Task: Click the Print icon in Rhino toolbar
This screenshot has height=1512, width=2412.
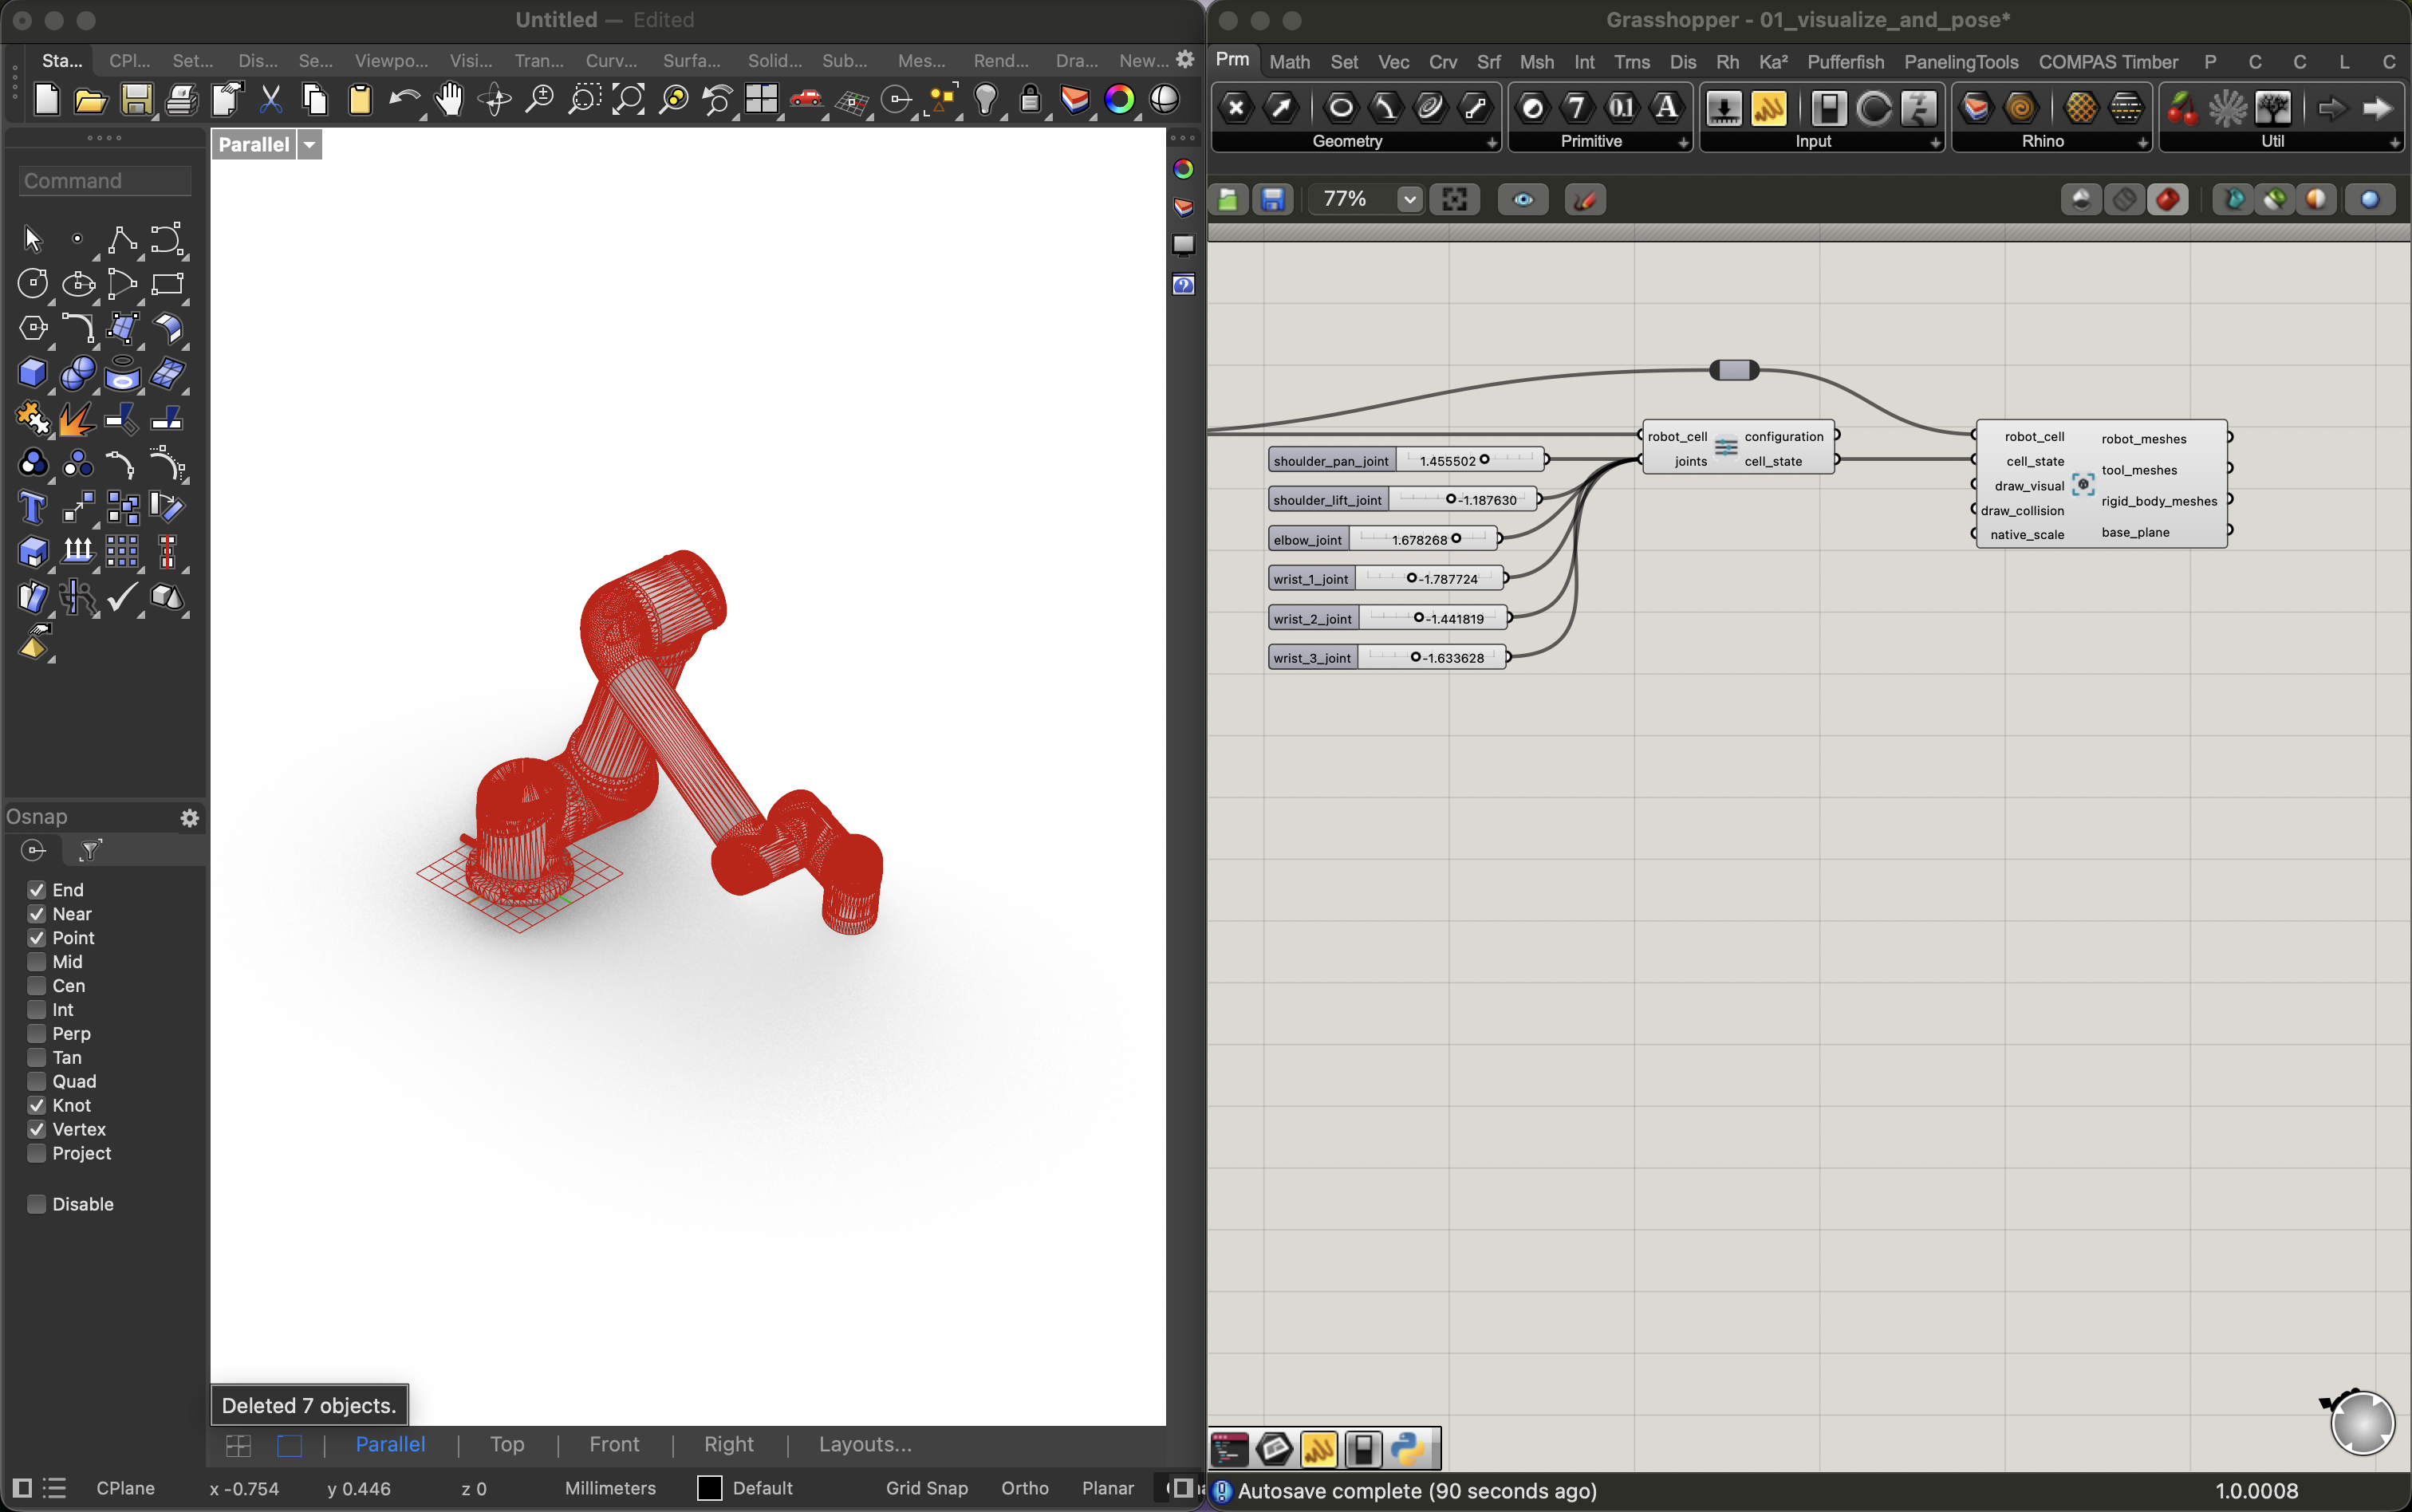Action: pos(181,100)
